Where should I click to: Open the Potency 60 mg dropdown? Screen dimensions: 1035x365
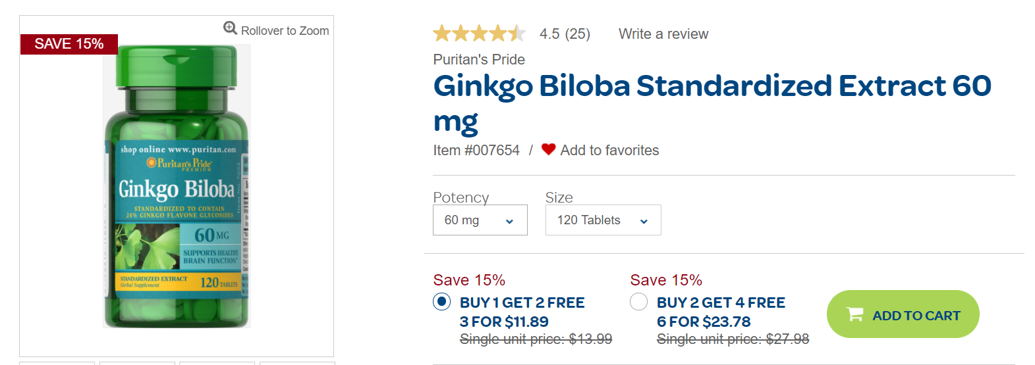[480, 220]
